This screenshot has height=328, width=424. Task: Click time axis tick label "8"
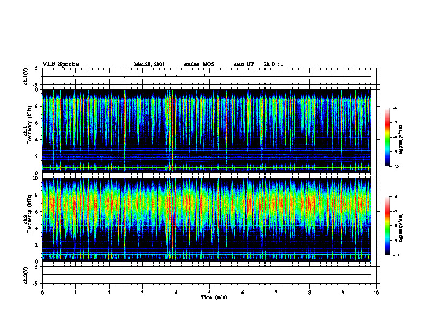(309, 293)
